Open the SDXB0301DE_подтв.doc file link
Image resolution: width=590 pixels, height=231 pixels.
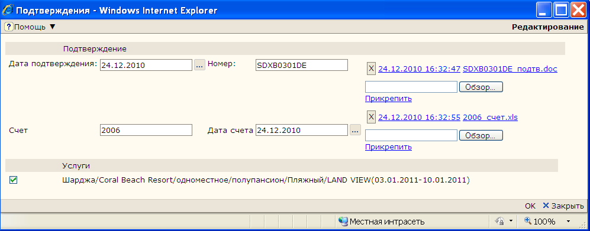[x=510, y=69]
